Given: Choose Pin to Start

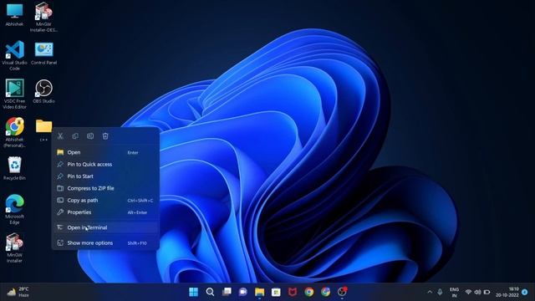Looking at the screenshot, I should pyautogui.click(x=105, y=176).
